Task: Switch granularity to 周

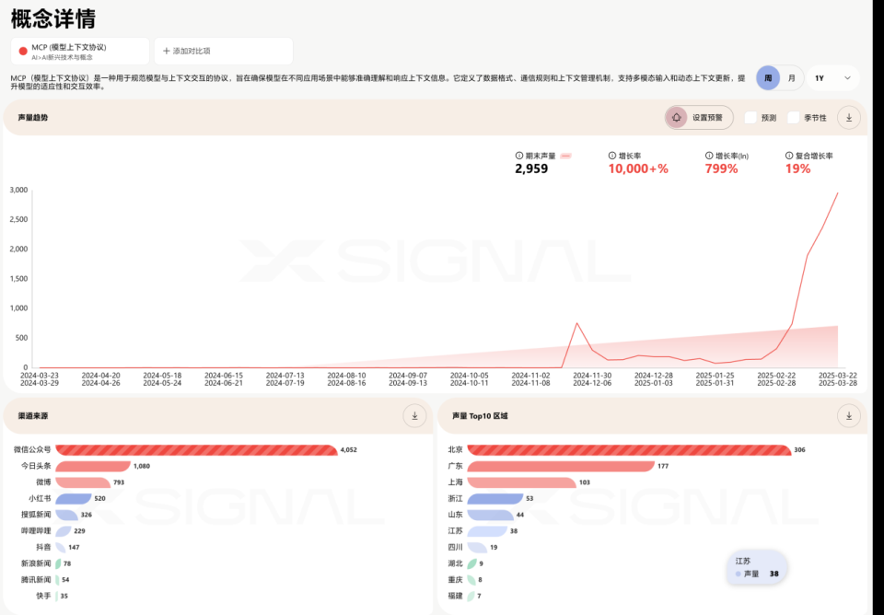Action: point(768,78)
